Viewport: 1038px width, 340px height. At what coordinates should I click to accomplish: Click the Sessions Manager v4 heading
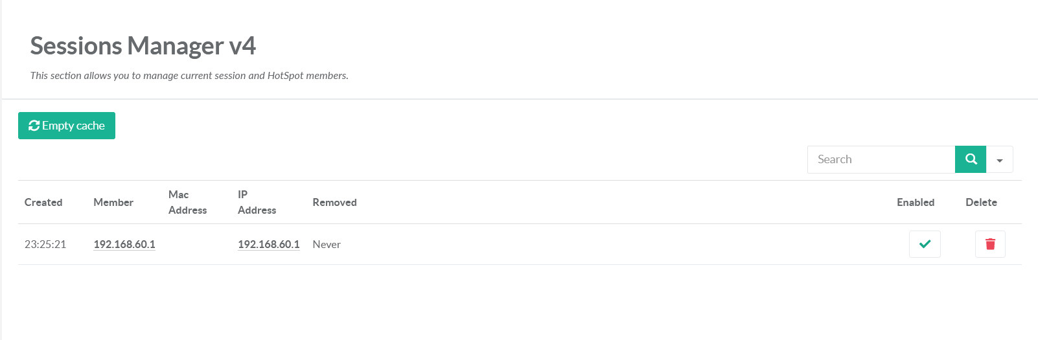click(x=143, y=46)
